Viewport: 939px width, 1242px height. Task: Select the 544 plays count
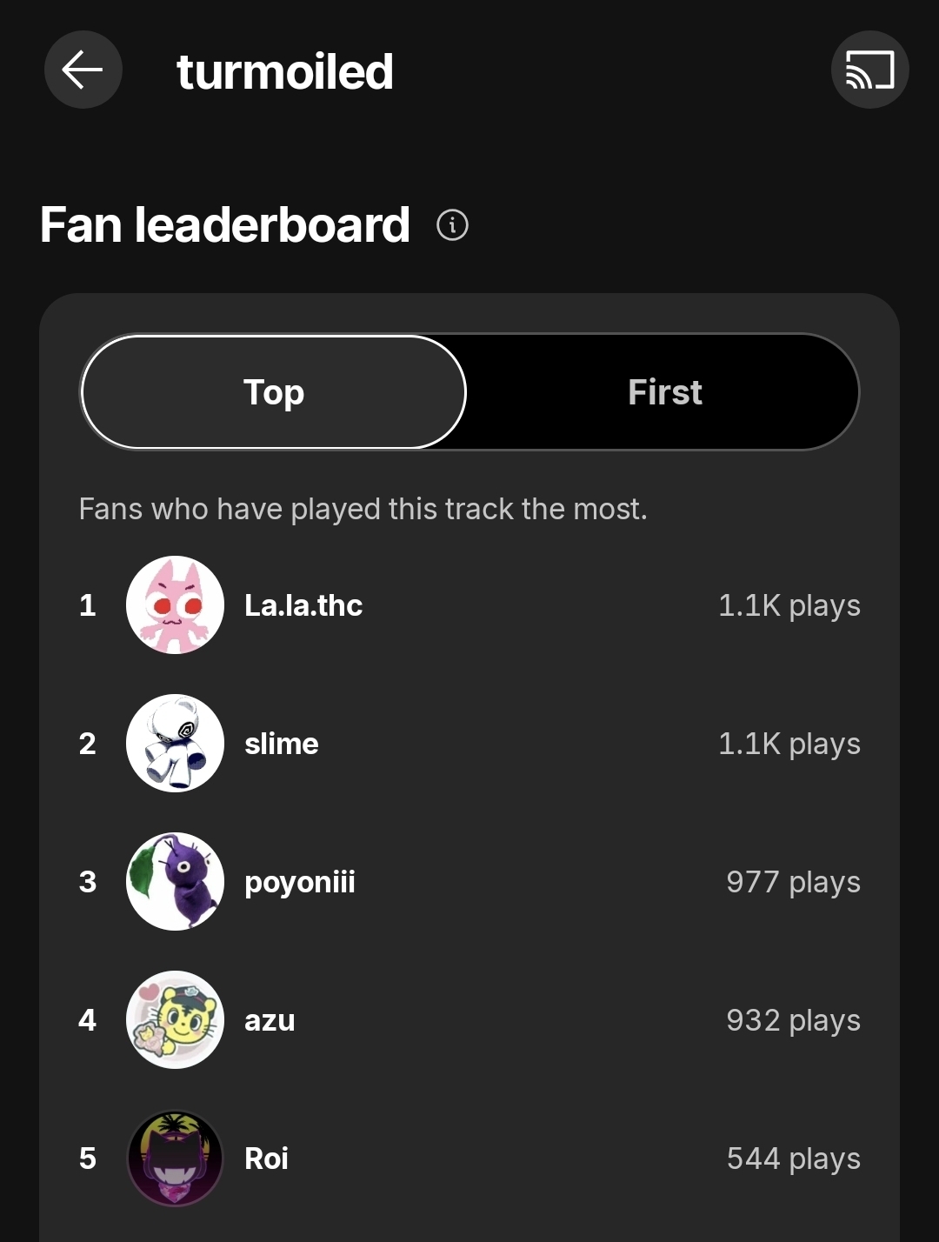point(793,1159)
